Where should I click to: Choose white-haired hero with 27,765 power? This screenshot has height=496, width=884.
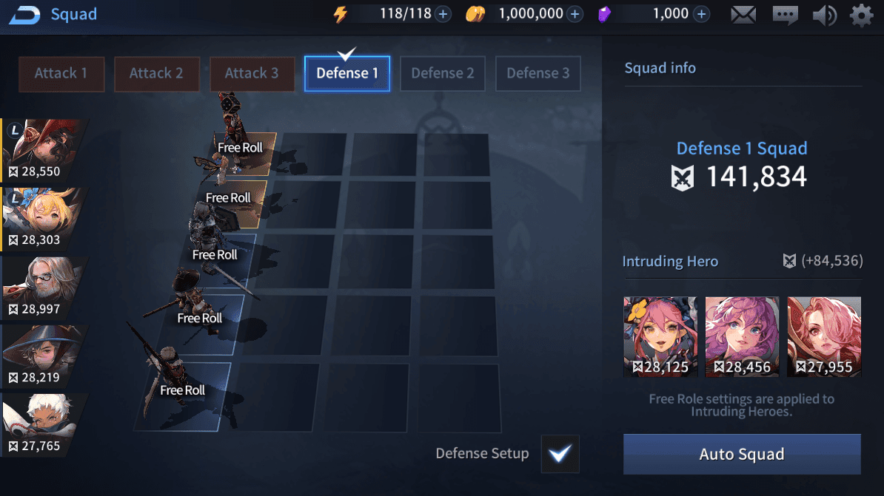44,424
